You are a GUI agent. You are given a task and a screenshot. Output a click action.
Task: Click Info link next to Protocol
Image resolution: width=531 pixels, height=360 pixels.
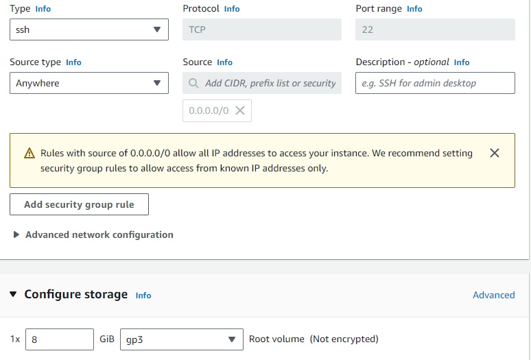[x=232, y=9]
